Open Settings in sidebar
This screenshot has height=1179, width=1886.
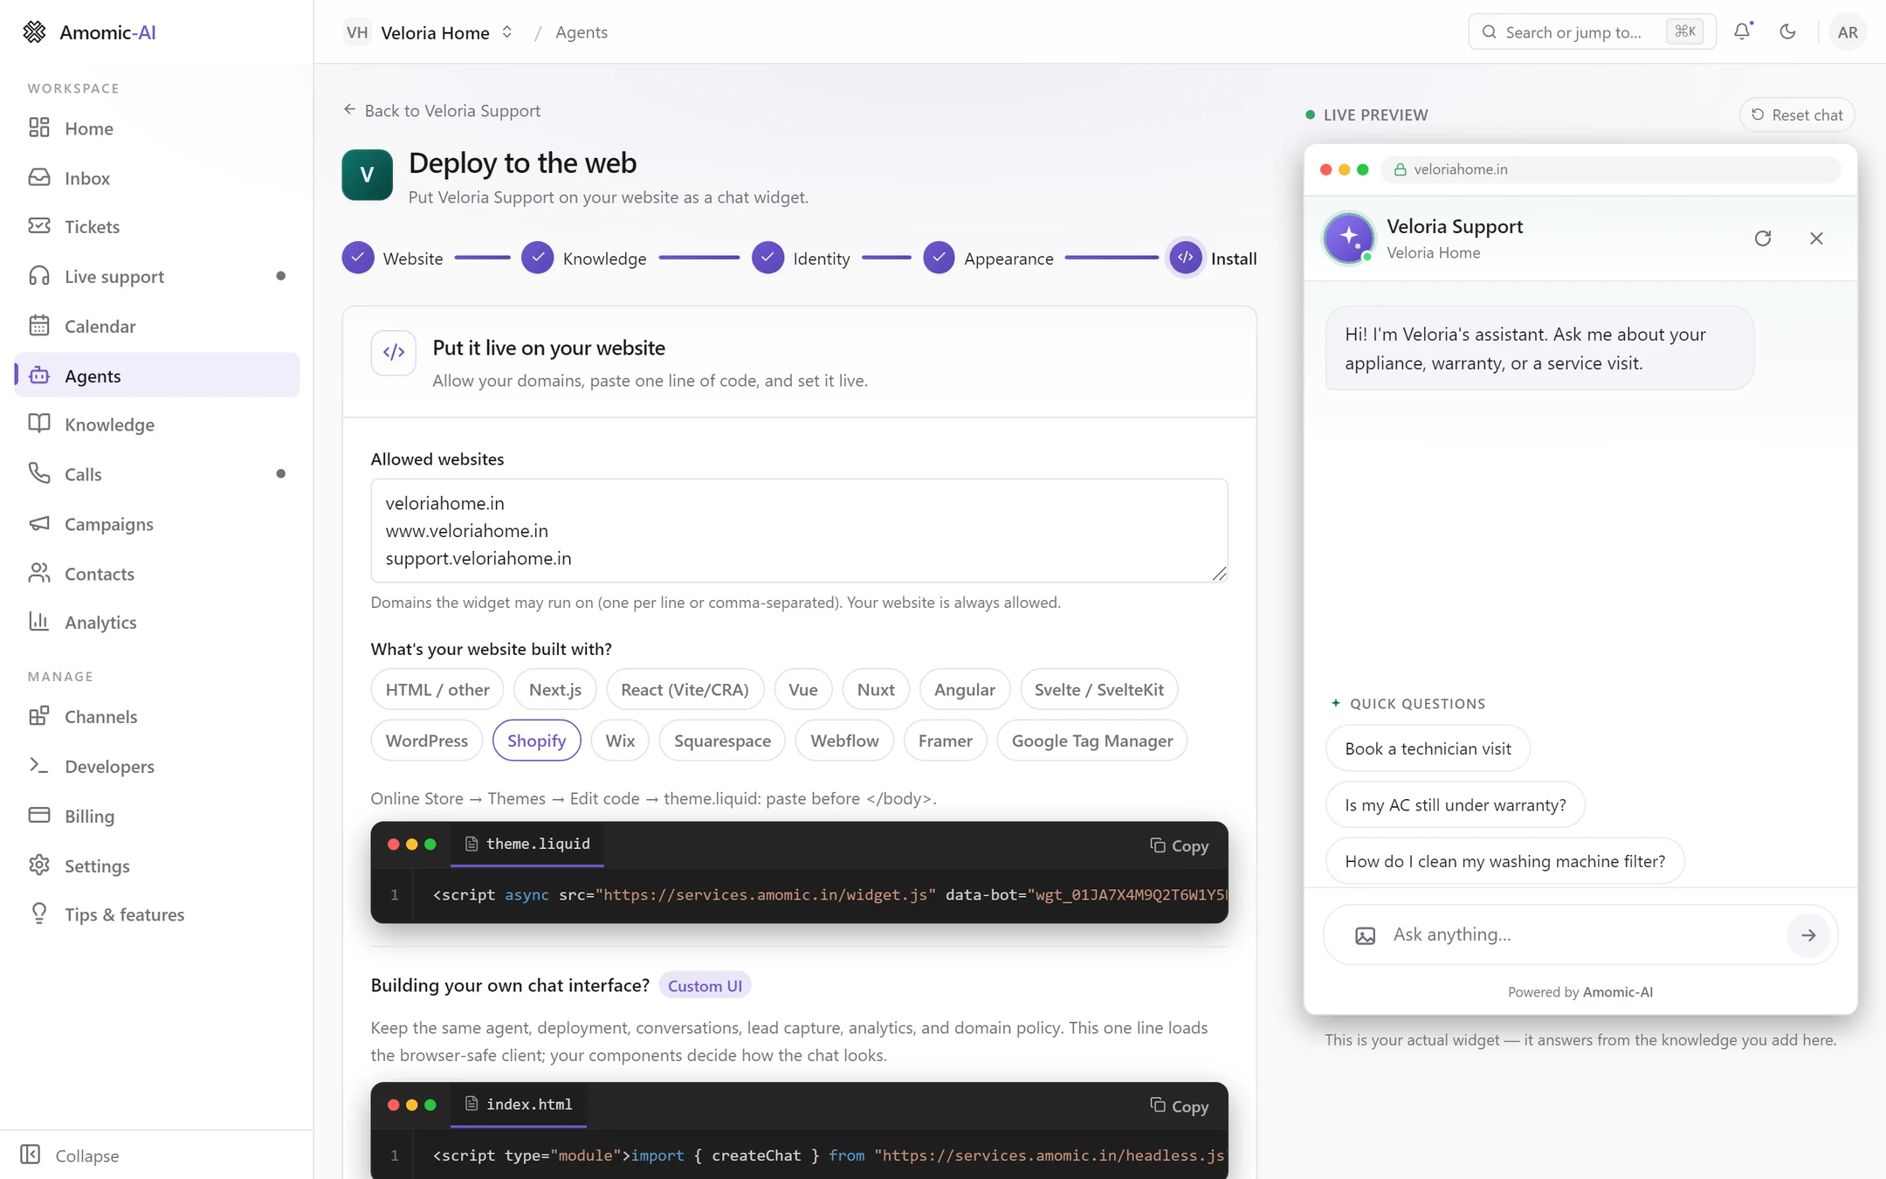click(157, 866)
